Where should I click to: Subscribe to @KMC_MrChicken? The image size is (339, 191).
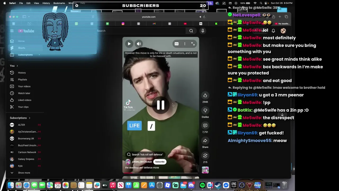(x=160, y=162)
